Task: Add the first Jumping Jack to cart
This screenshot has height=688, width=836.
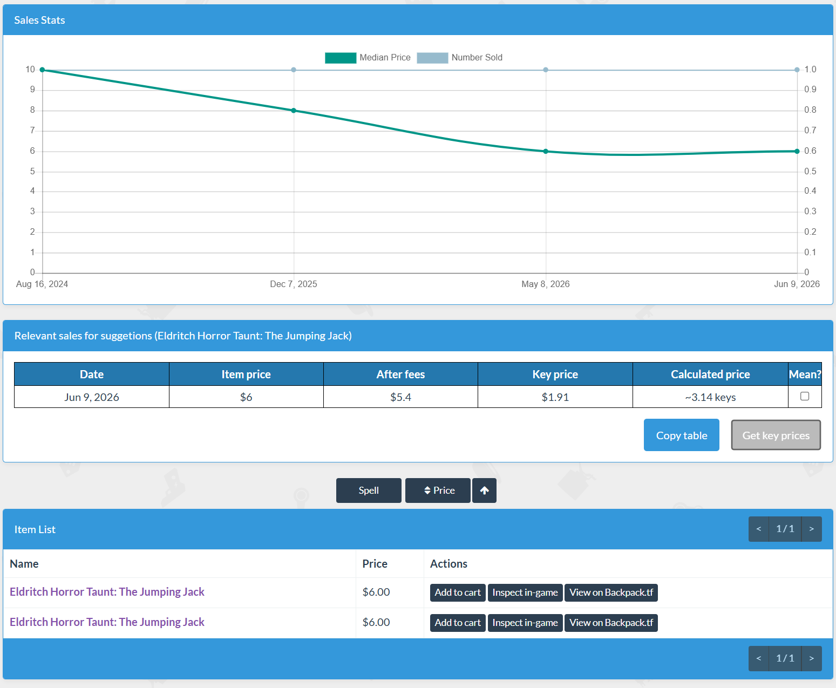Action: tap(458, 592)
